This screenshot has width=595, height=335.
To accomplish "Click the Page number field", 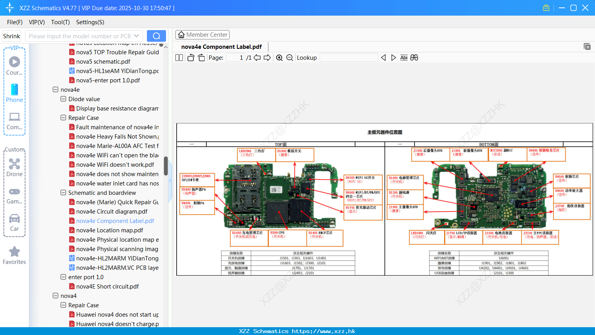I will [x=235, y=58].
